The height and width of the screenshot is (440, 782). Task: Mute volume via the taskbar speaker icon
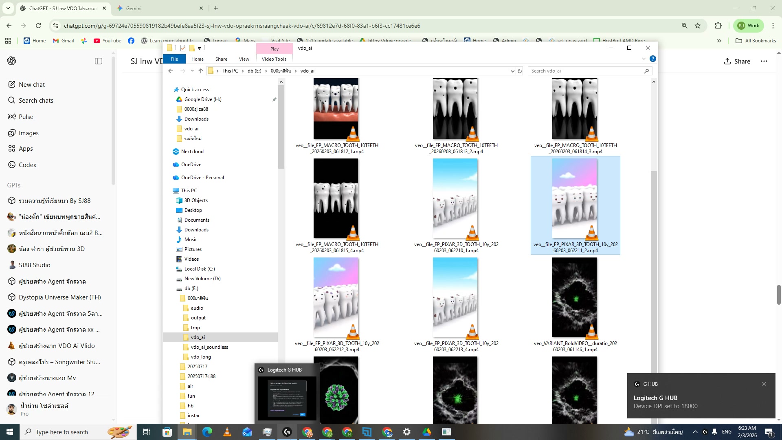click(714, 432)
